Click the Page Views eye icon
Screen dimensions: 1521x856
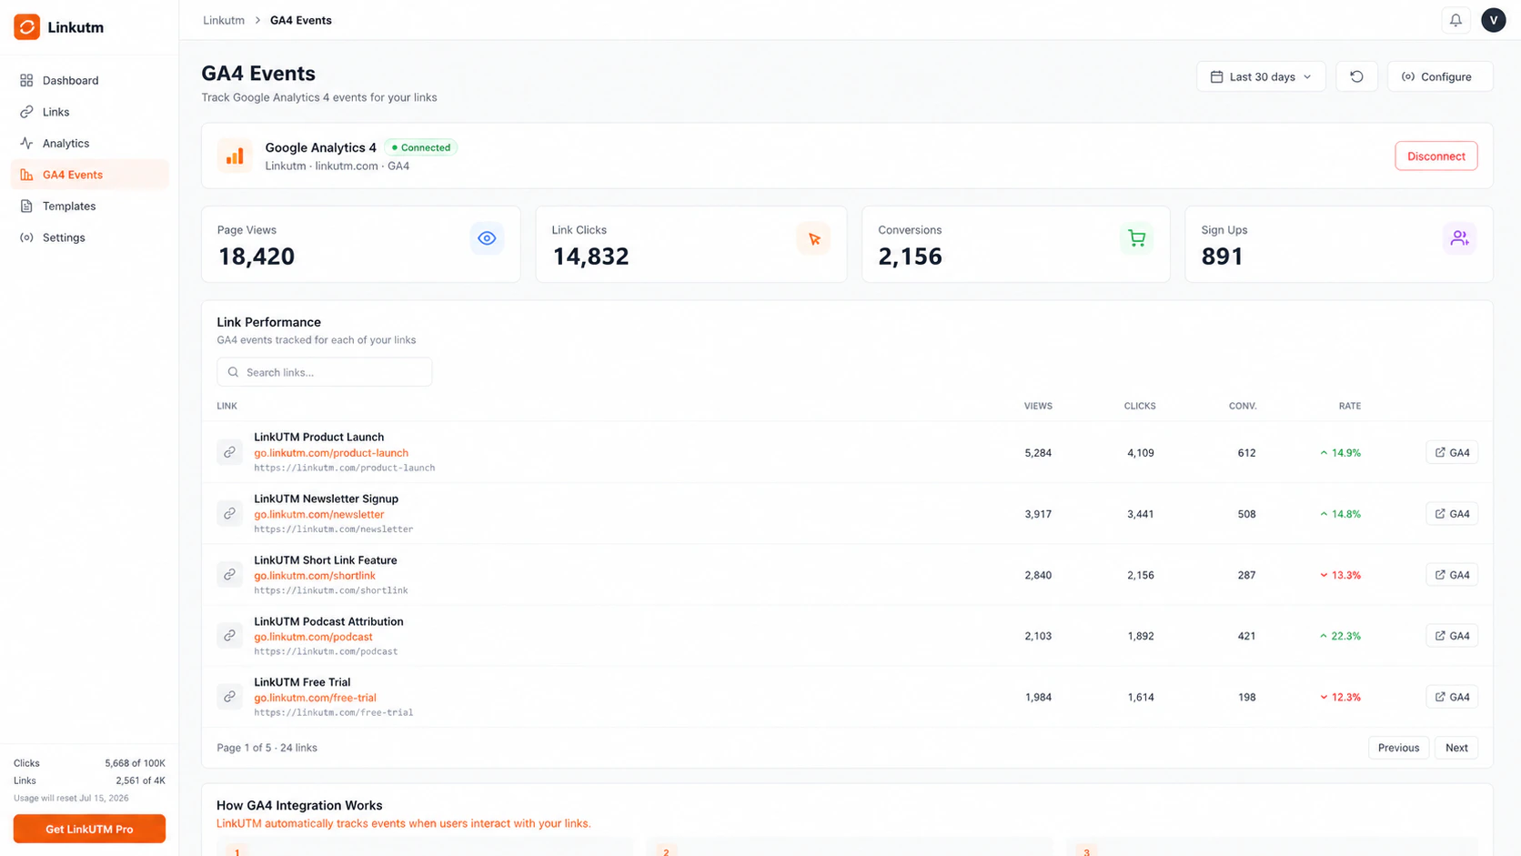point(487,238)
